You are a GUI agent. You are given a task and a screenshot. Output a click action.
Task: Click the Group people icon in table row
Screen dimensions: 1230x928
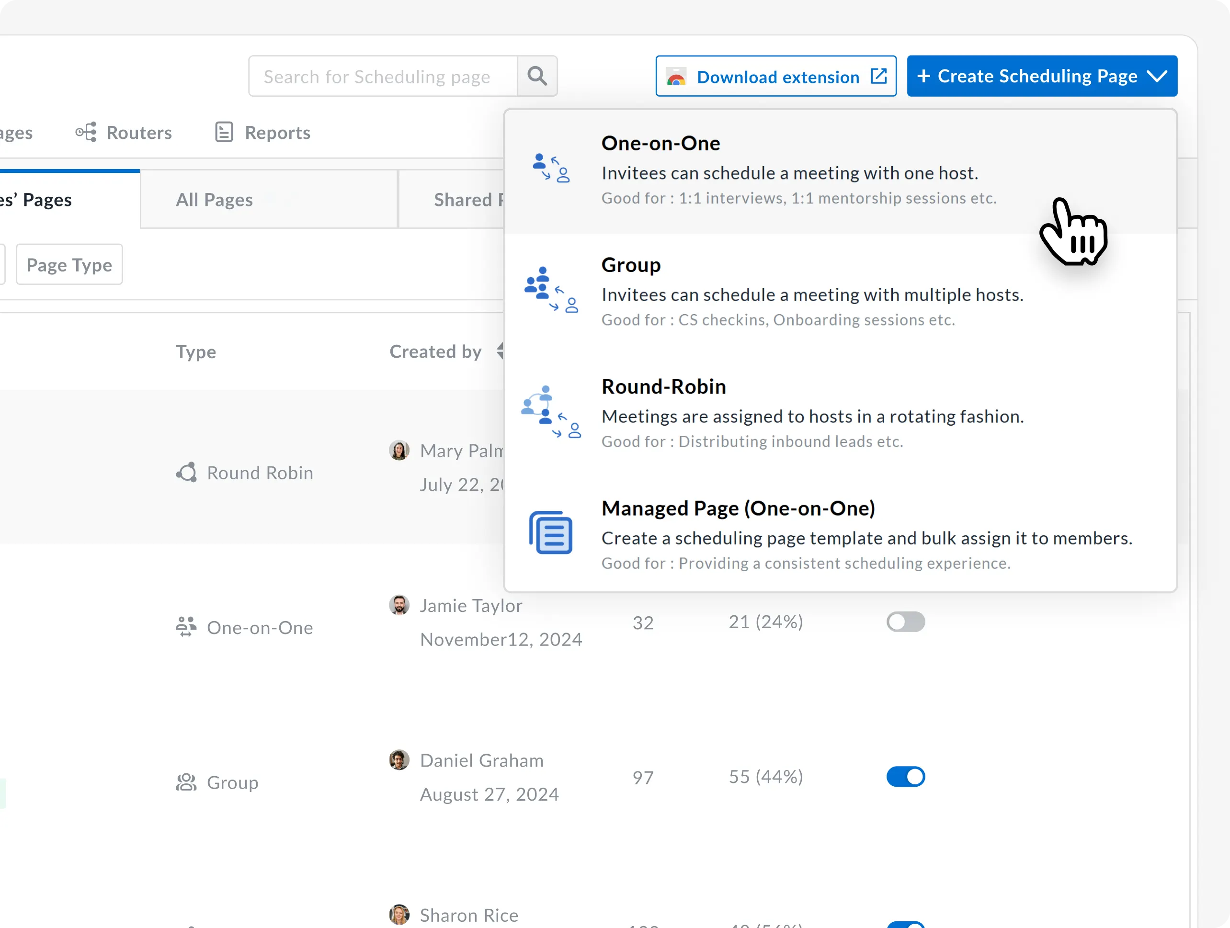[186, 782]
